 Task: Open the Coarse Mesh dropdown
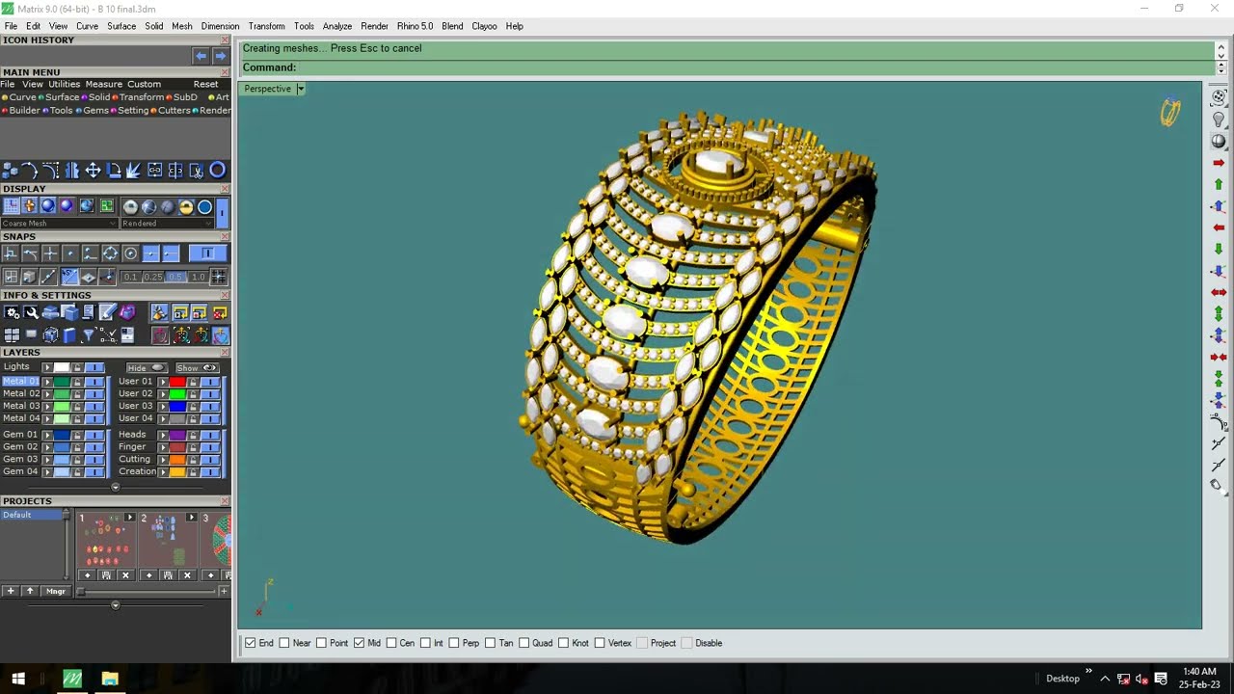tap(60, 224)
